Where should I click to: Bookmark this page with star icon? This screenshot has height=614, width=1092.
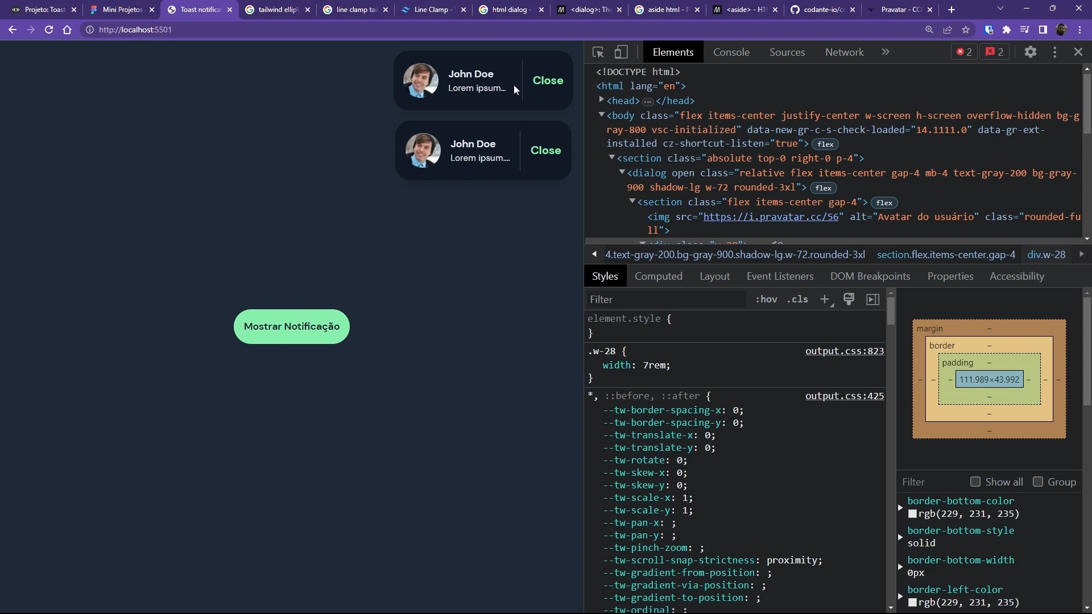966,30
